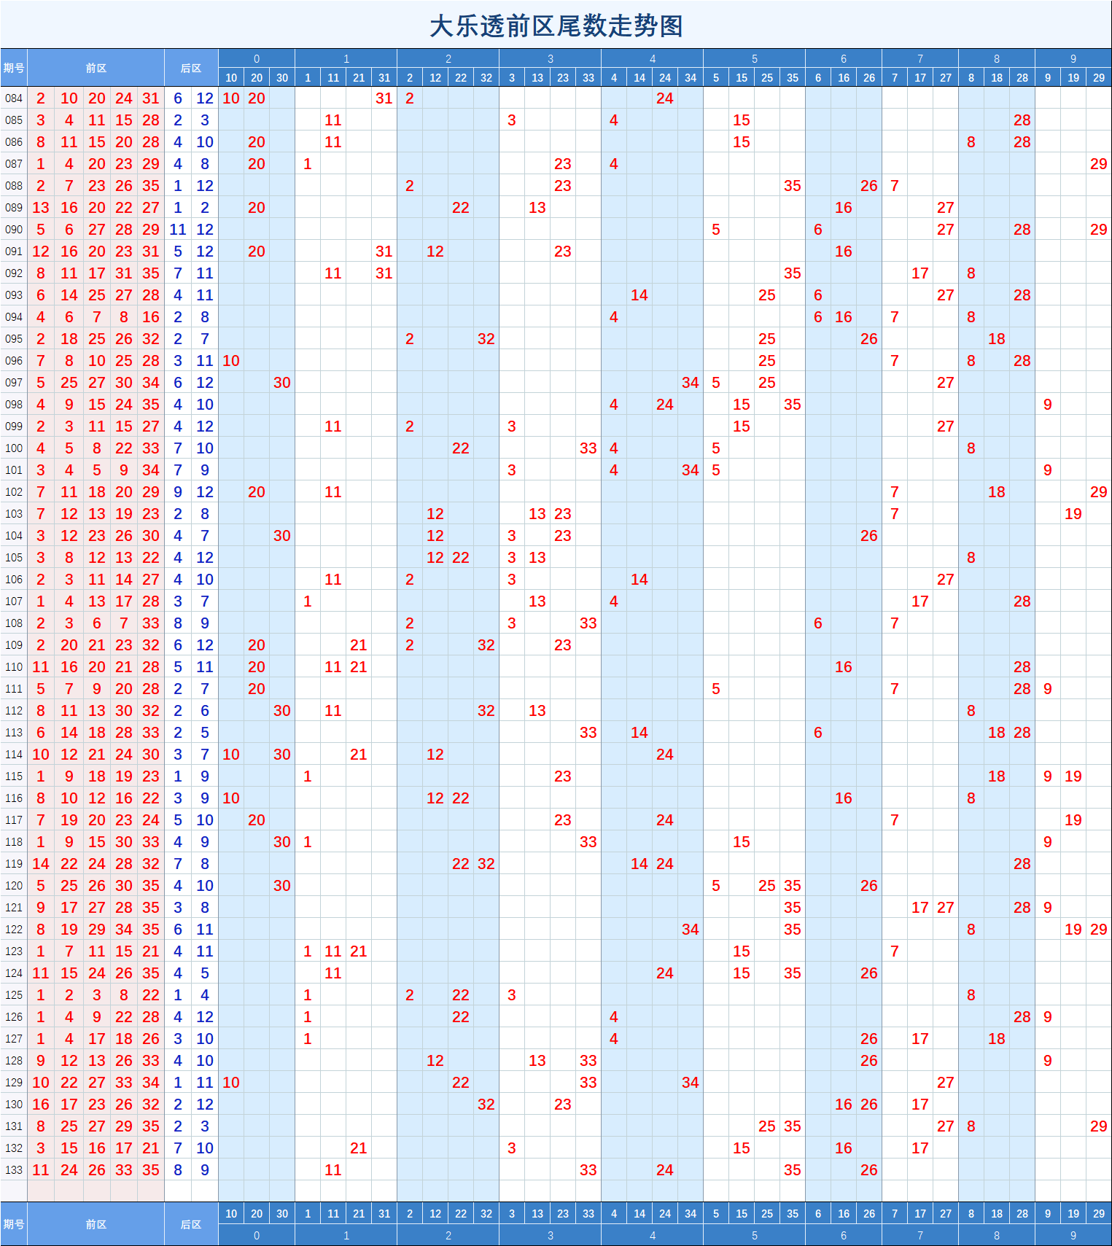The image size is (1112, 1246).
Task: Click trend-area number 34 in issue 122
Action: point(691,930)
